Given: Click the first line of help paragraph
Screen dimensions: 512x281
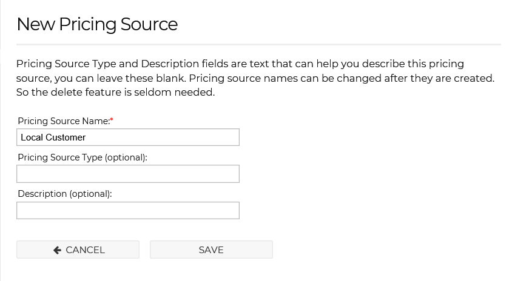Looking at the screenshot, I should click(x=240, y=64).
